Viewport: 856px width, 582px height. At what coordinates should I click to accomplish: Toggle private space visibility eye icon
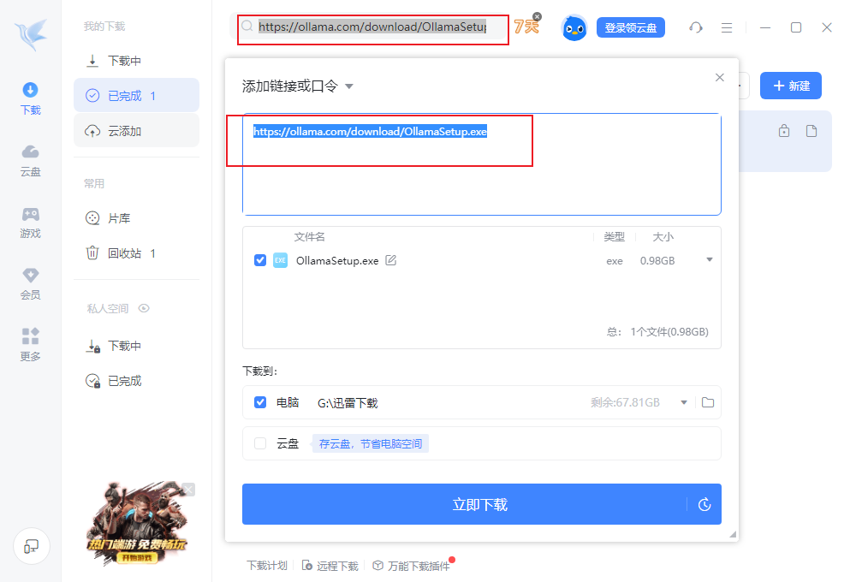coord(144,308)
